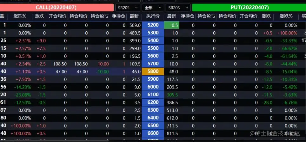Image resolution: width=306 pixels, height=142 pixels.
Task: Click the -14.29% change in 6000 row
Action: point(23,87)
